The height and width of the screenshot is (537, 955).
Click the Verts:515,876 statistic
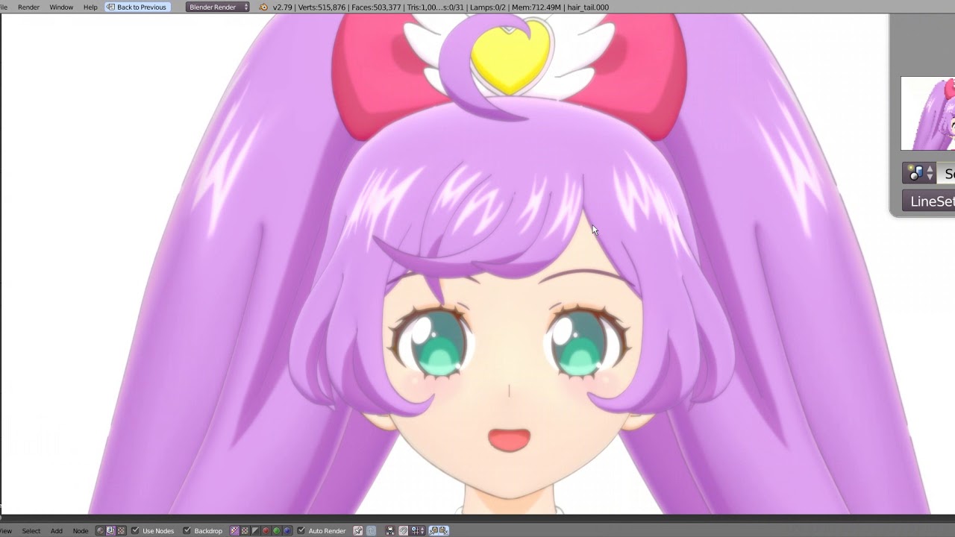click(x=322, y=7)
